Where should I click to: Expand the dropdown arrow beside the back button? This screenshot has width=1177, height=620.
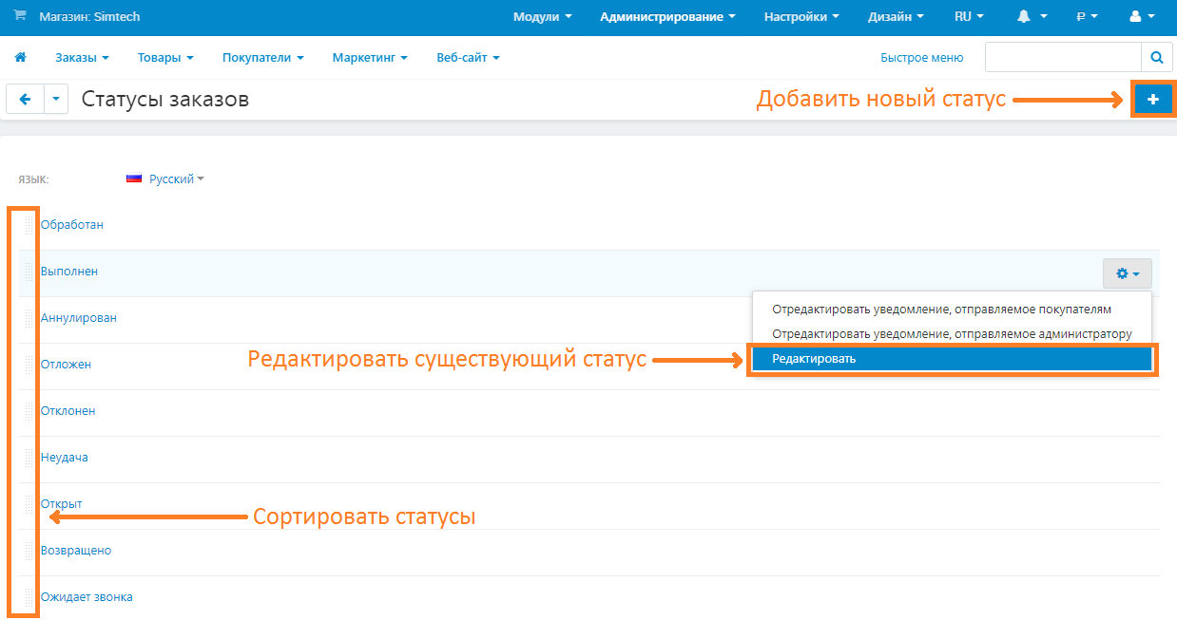(56, 99)
